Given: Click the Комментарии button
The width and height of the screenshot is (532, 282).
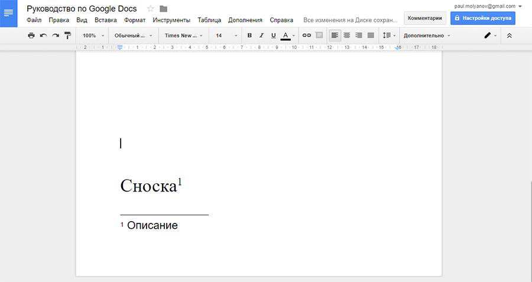Looking at the screenshot, I should [x=424, y=18].
